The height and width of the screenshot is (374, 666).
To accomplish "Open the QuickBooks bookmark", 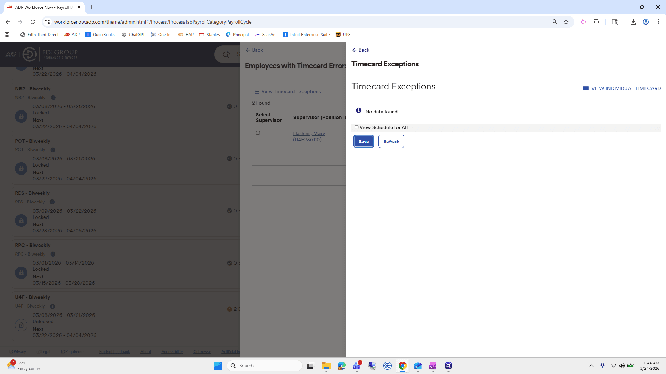I will (x=100, y=35).
